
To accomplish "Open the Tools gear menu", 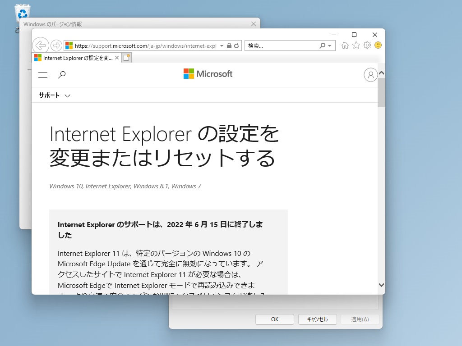I will [x=367, y=45].
